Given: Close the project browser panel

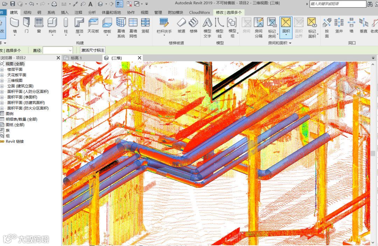Looking at the screenshot, I should coord(58,58).
